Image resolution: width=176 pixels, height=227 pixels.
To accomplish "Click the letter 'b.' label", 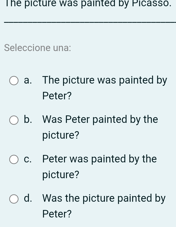I will [x=28, y=120].
